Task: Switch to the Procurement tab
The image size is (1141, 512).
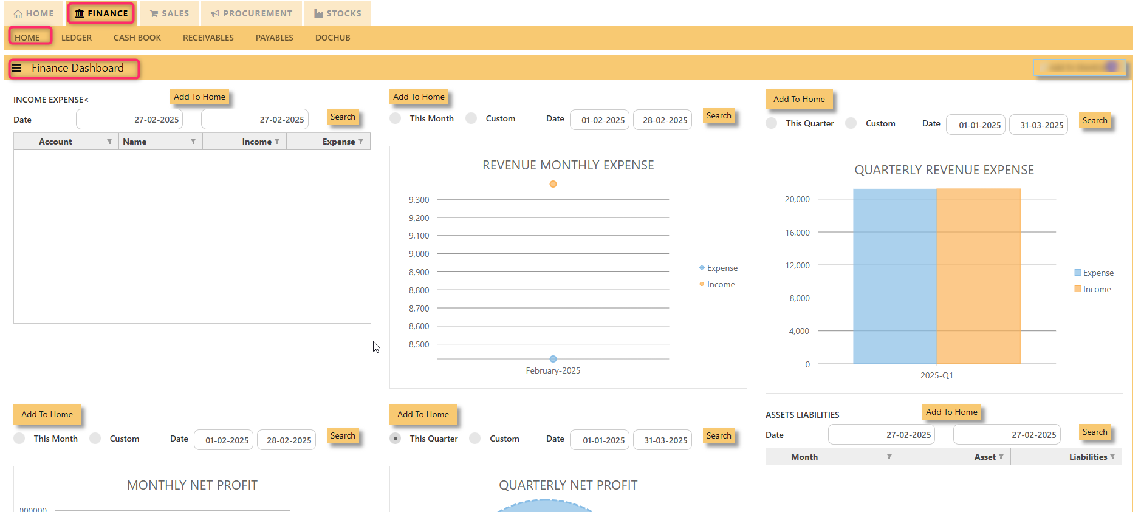Action: pyautogui.click(x=252, y=13)
